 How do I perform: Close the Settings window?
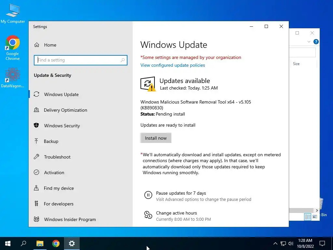tap(281, 26)
